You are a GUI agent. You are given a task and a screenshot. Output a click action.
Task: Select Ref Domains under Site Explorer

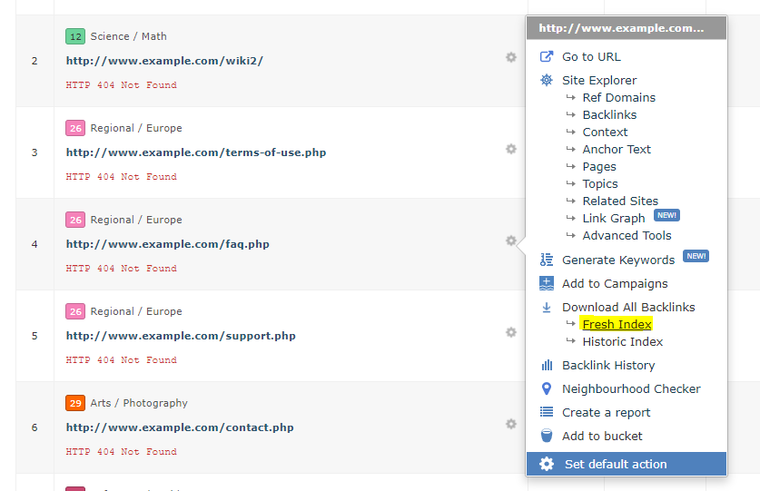click(x=618, y=97)
